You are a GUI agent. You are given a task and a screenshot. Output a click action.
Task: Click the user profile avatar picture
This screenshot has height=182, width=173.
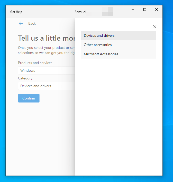click(108, 11)
